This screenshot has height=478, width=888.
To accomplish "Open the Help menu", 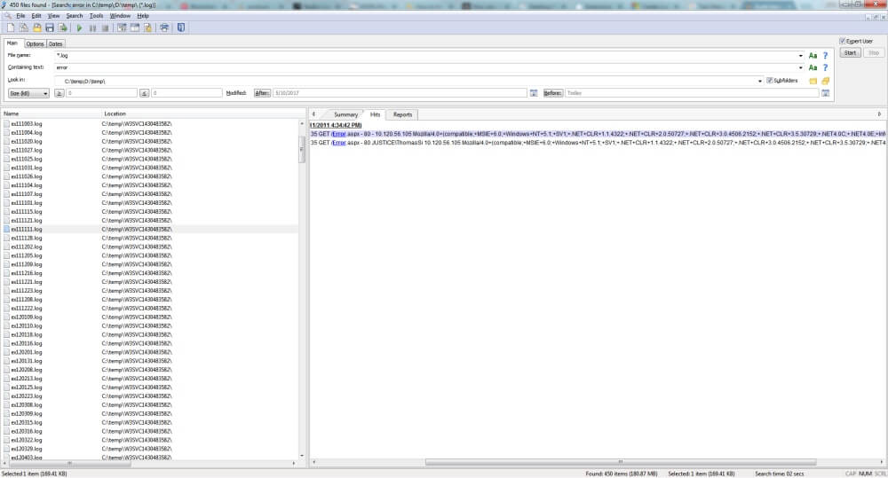I will click(143, 16).
